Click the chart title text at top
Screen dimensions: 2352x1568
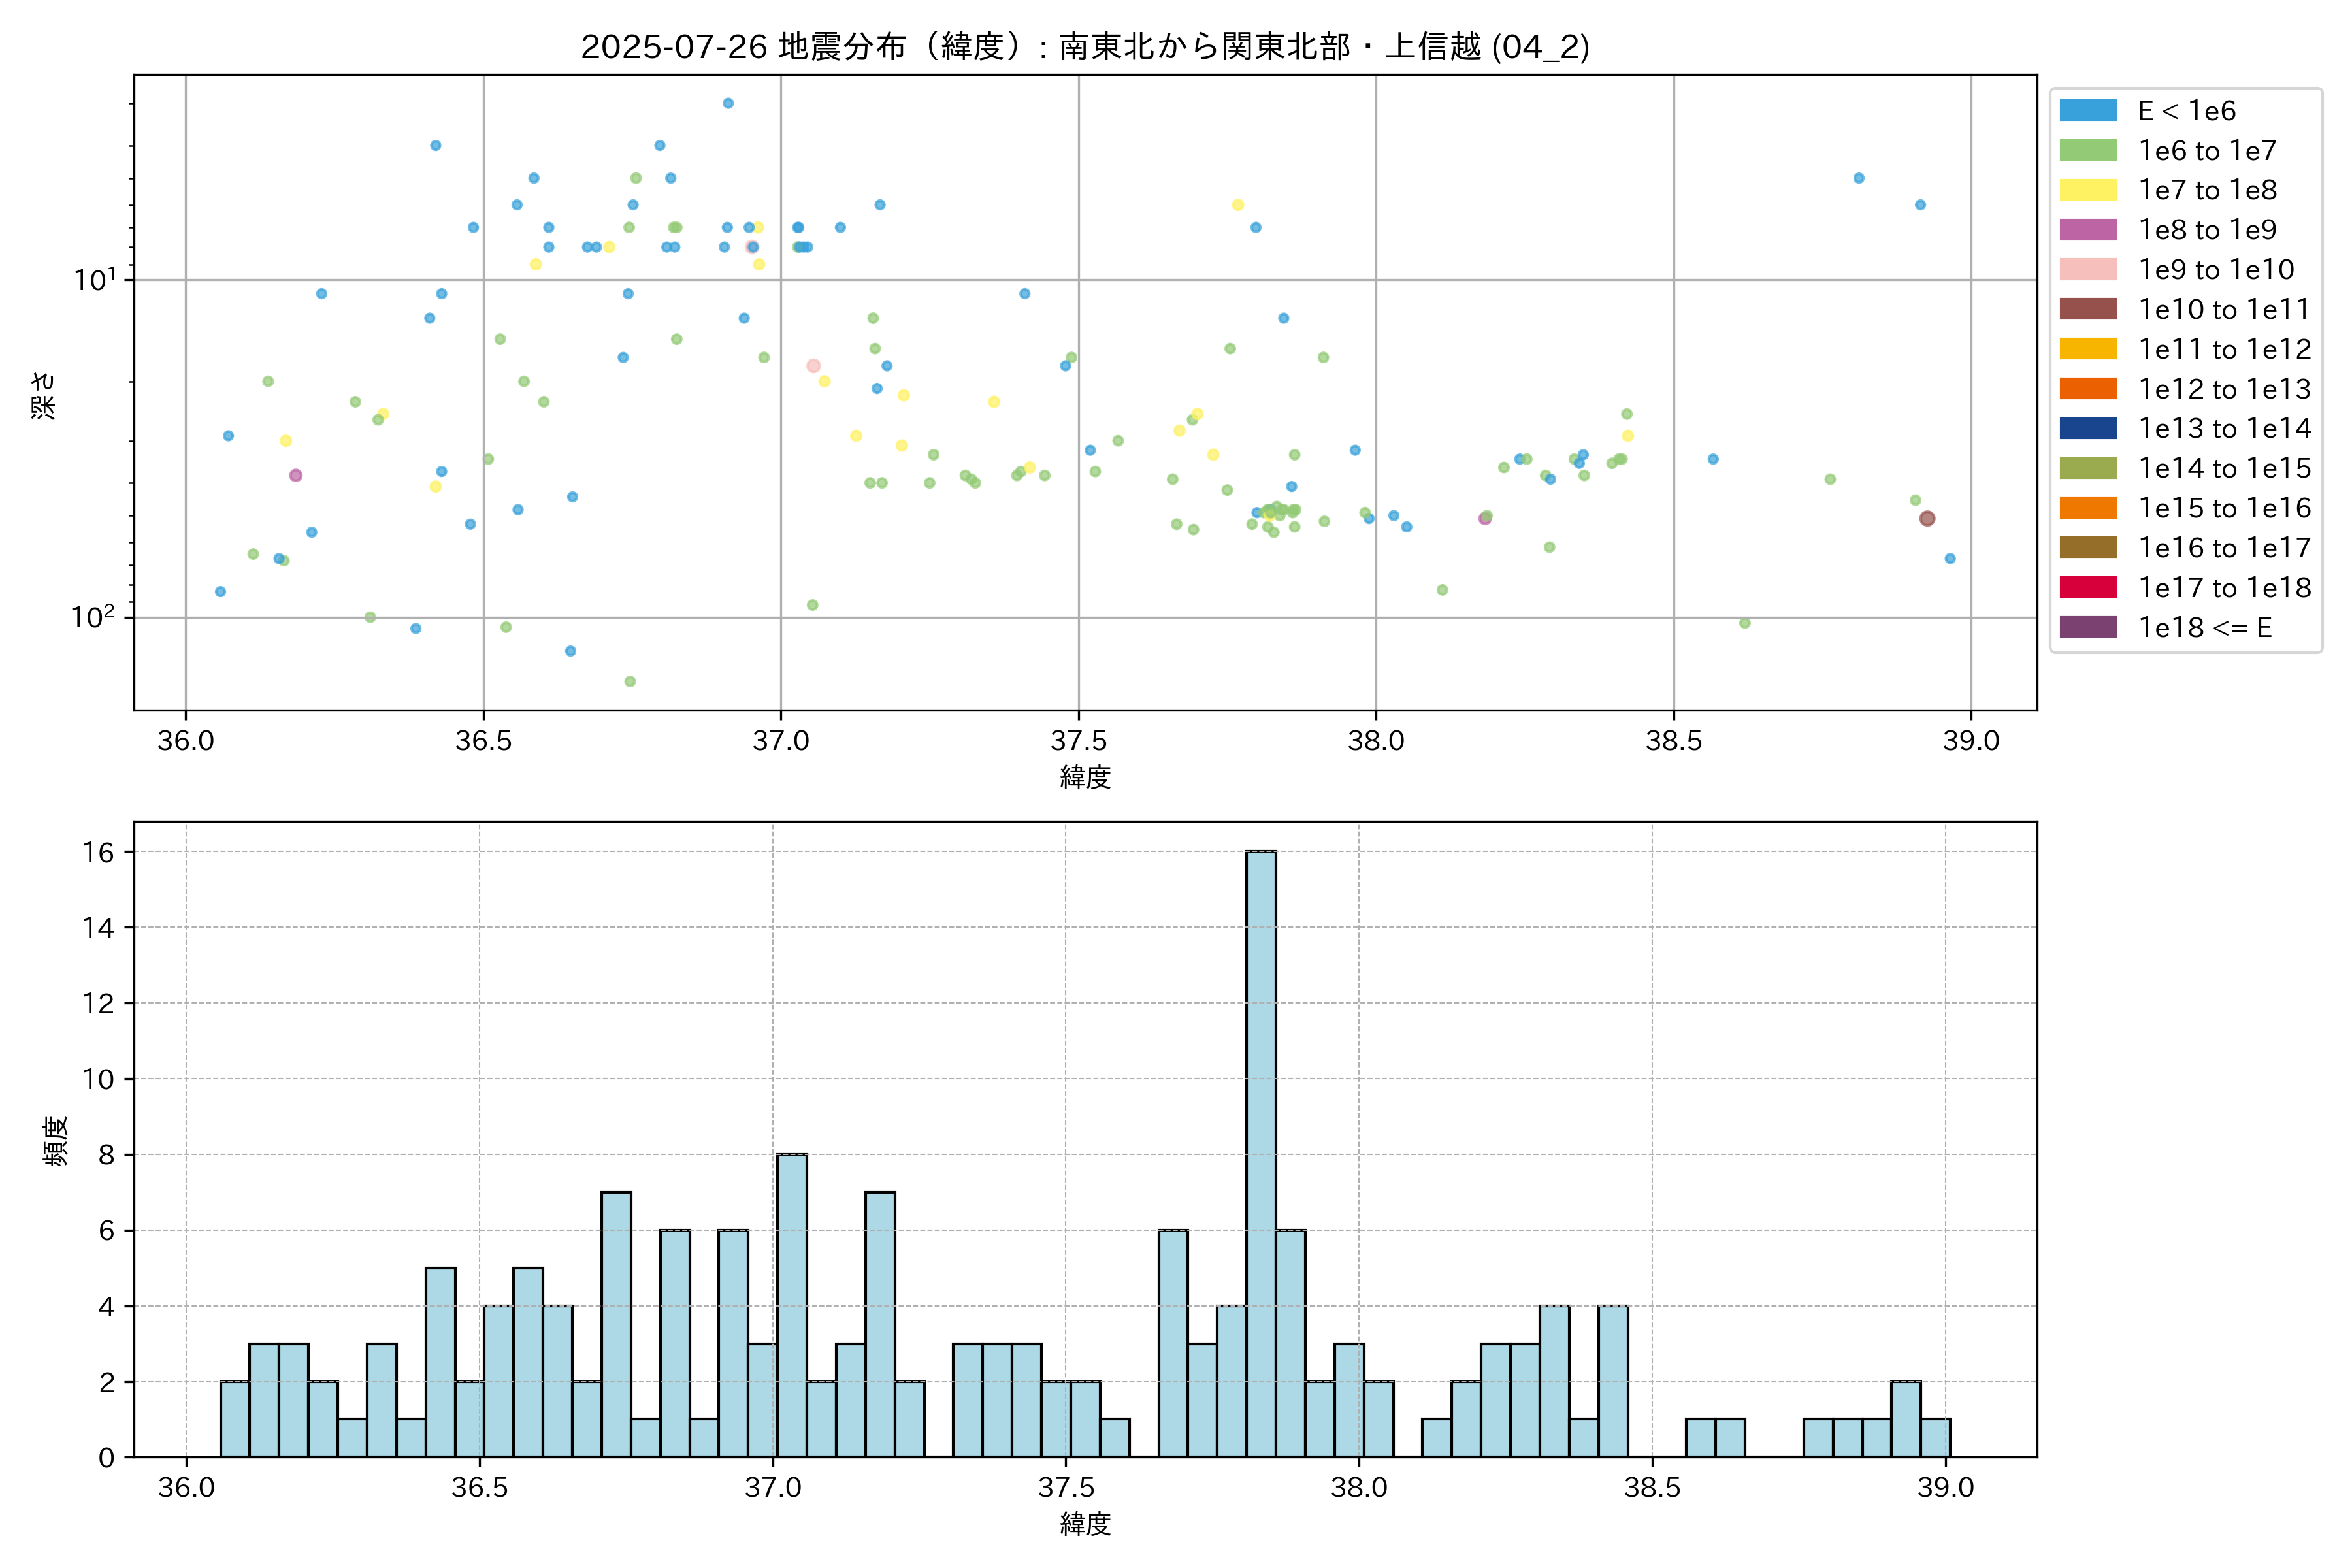point(1085,47)
